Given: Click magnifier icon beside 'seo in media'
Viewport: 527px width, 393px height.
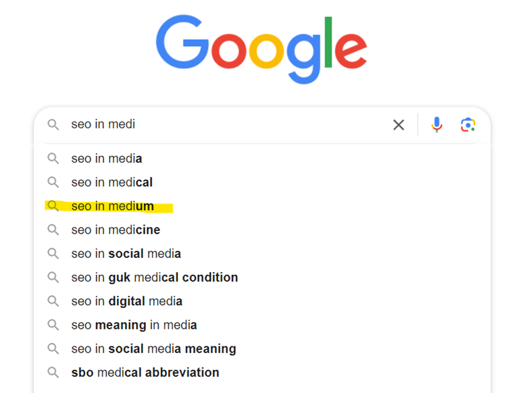Looking at the screenshot, I should (53, 159).
